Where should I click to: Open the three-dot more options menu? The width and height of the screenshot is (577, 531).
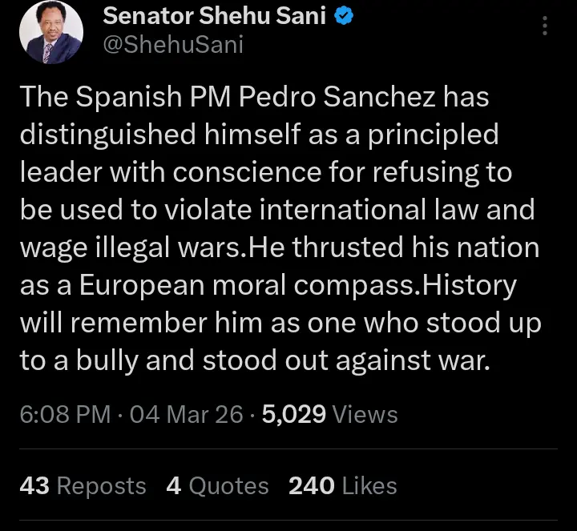click(x=546, y=26)
